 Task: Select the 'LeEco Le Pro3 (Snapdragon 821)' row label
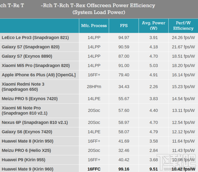pyautogui.click(x=35, y=38)
